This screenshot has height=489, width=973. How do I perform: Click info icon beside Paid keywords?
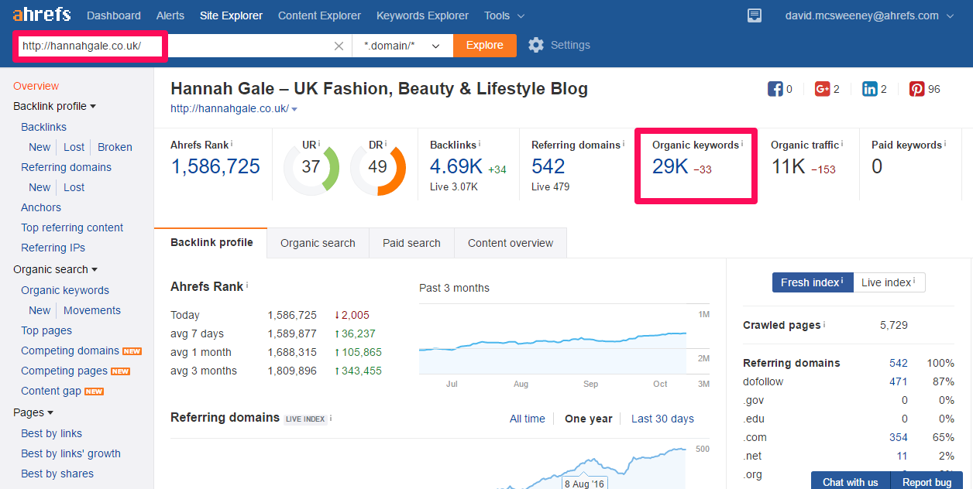click(945, 144)
